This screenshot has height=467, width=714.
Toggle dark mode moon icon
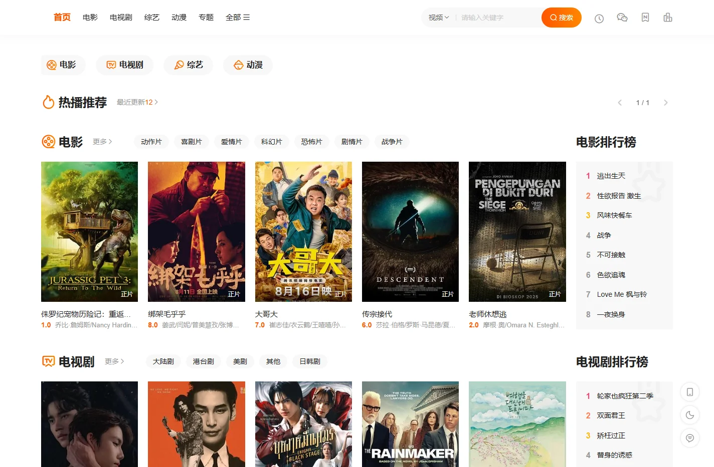tap(690, 415)
